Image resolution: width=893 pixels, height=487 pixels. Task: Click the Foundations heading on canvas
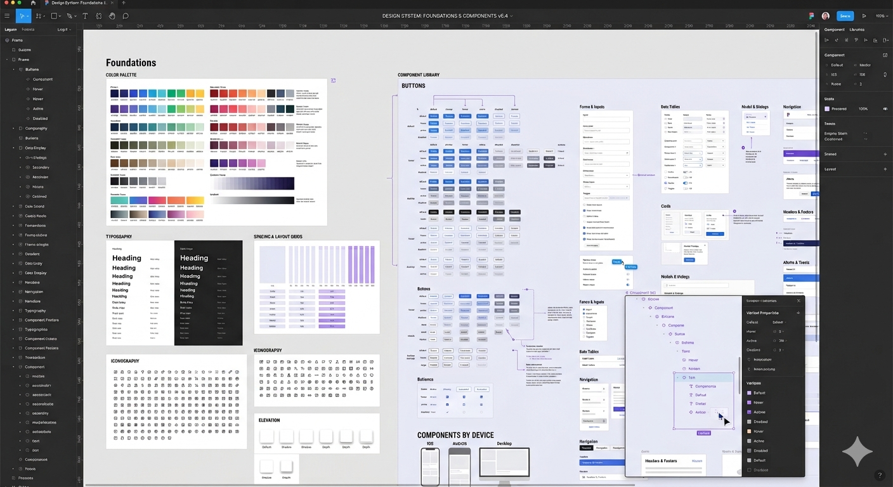(131, 62)
